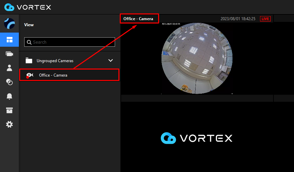The image size is (294, 172).
Task: Open the archive box icon
Action: (x=9, y=111)
